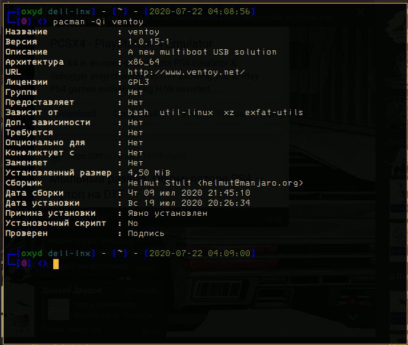Select the 'Название' field label
Image resolution: width=408 pixels, height=345 pixels.
[27, 32]
